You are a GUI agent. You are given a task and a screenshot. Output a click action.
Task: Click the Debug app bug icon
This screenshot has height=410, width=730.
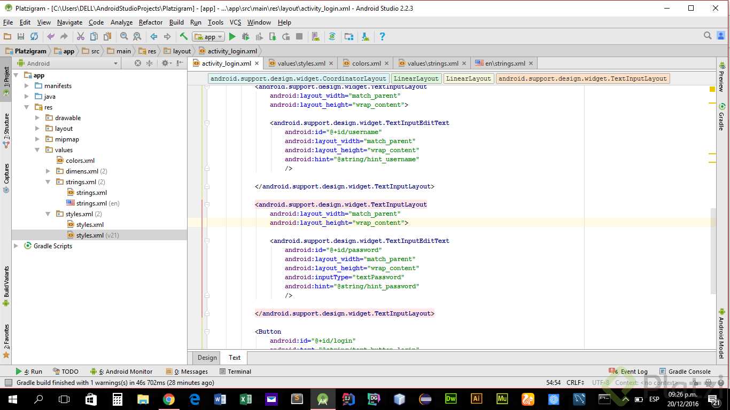(x=245, y=37)
